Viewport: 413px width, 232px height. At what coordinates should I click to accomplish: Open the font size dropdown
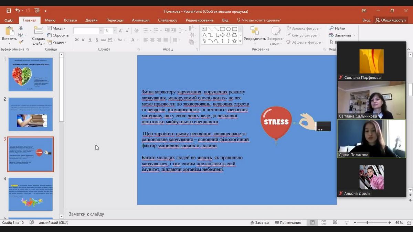(115, 31)
